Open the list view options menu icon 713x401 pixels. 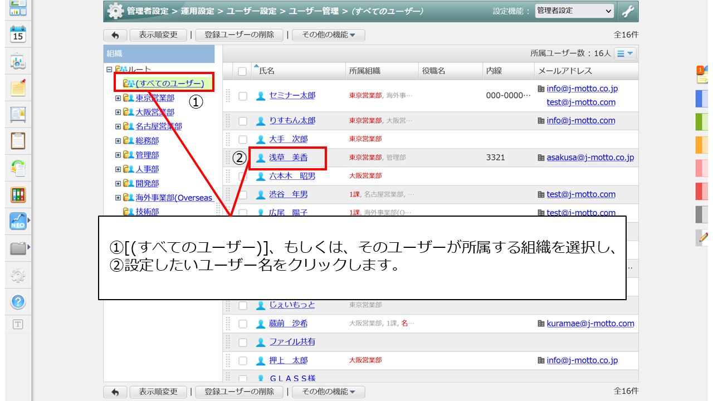[625, 53]
